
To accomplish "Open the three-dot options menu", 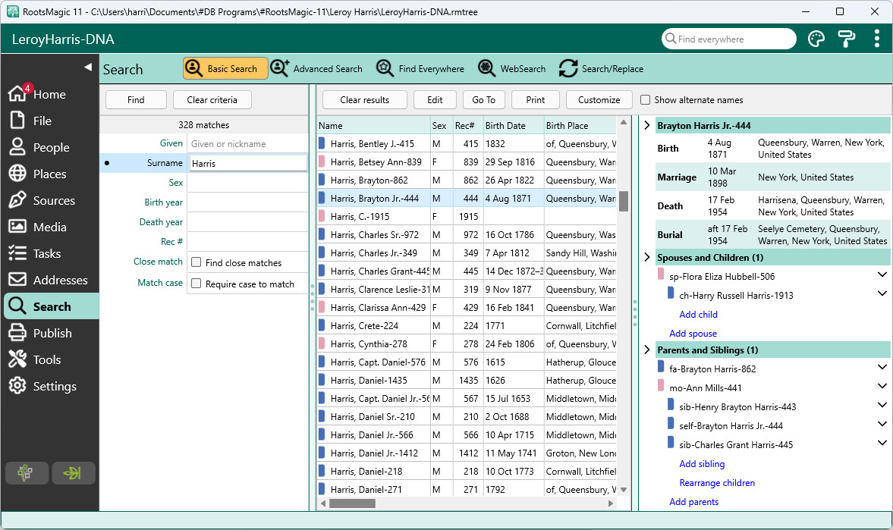I will [876, 39].
